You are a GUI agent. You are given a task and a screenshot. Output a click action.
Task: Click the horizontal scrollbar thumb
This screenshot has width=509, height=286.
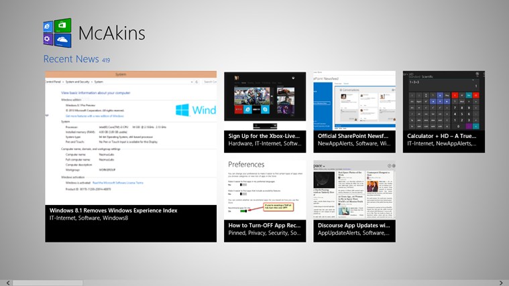tap(47, 283)
